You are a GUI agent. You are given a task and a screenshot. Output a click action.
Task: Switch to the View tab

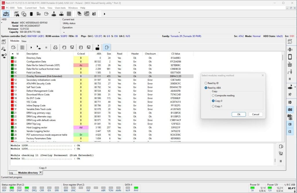click(24, 41)
